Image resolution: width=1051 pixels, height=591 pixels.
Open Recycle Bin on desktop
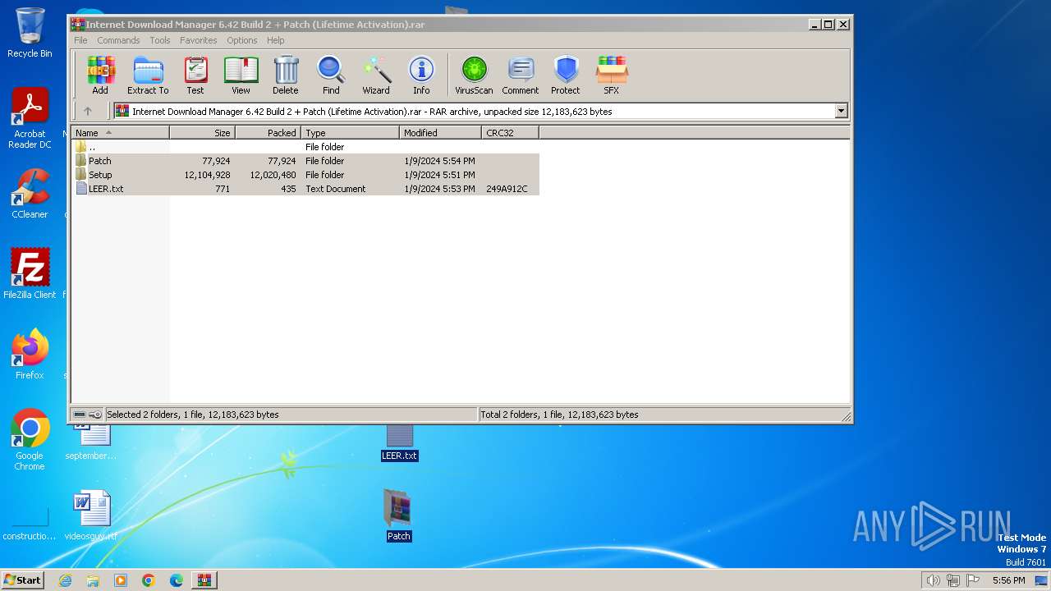[x=30, y=33]
